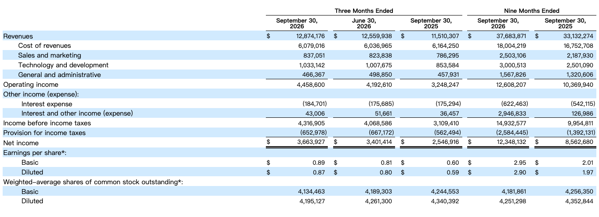Select Income before income taxes value 4,068,586
The width and height of the screenshot is (599, 217).
(x=378, y=123)
